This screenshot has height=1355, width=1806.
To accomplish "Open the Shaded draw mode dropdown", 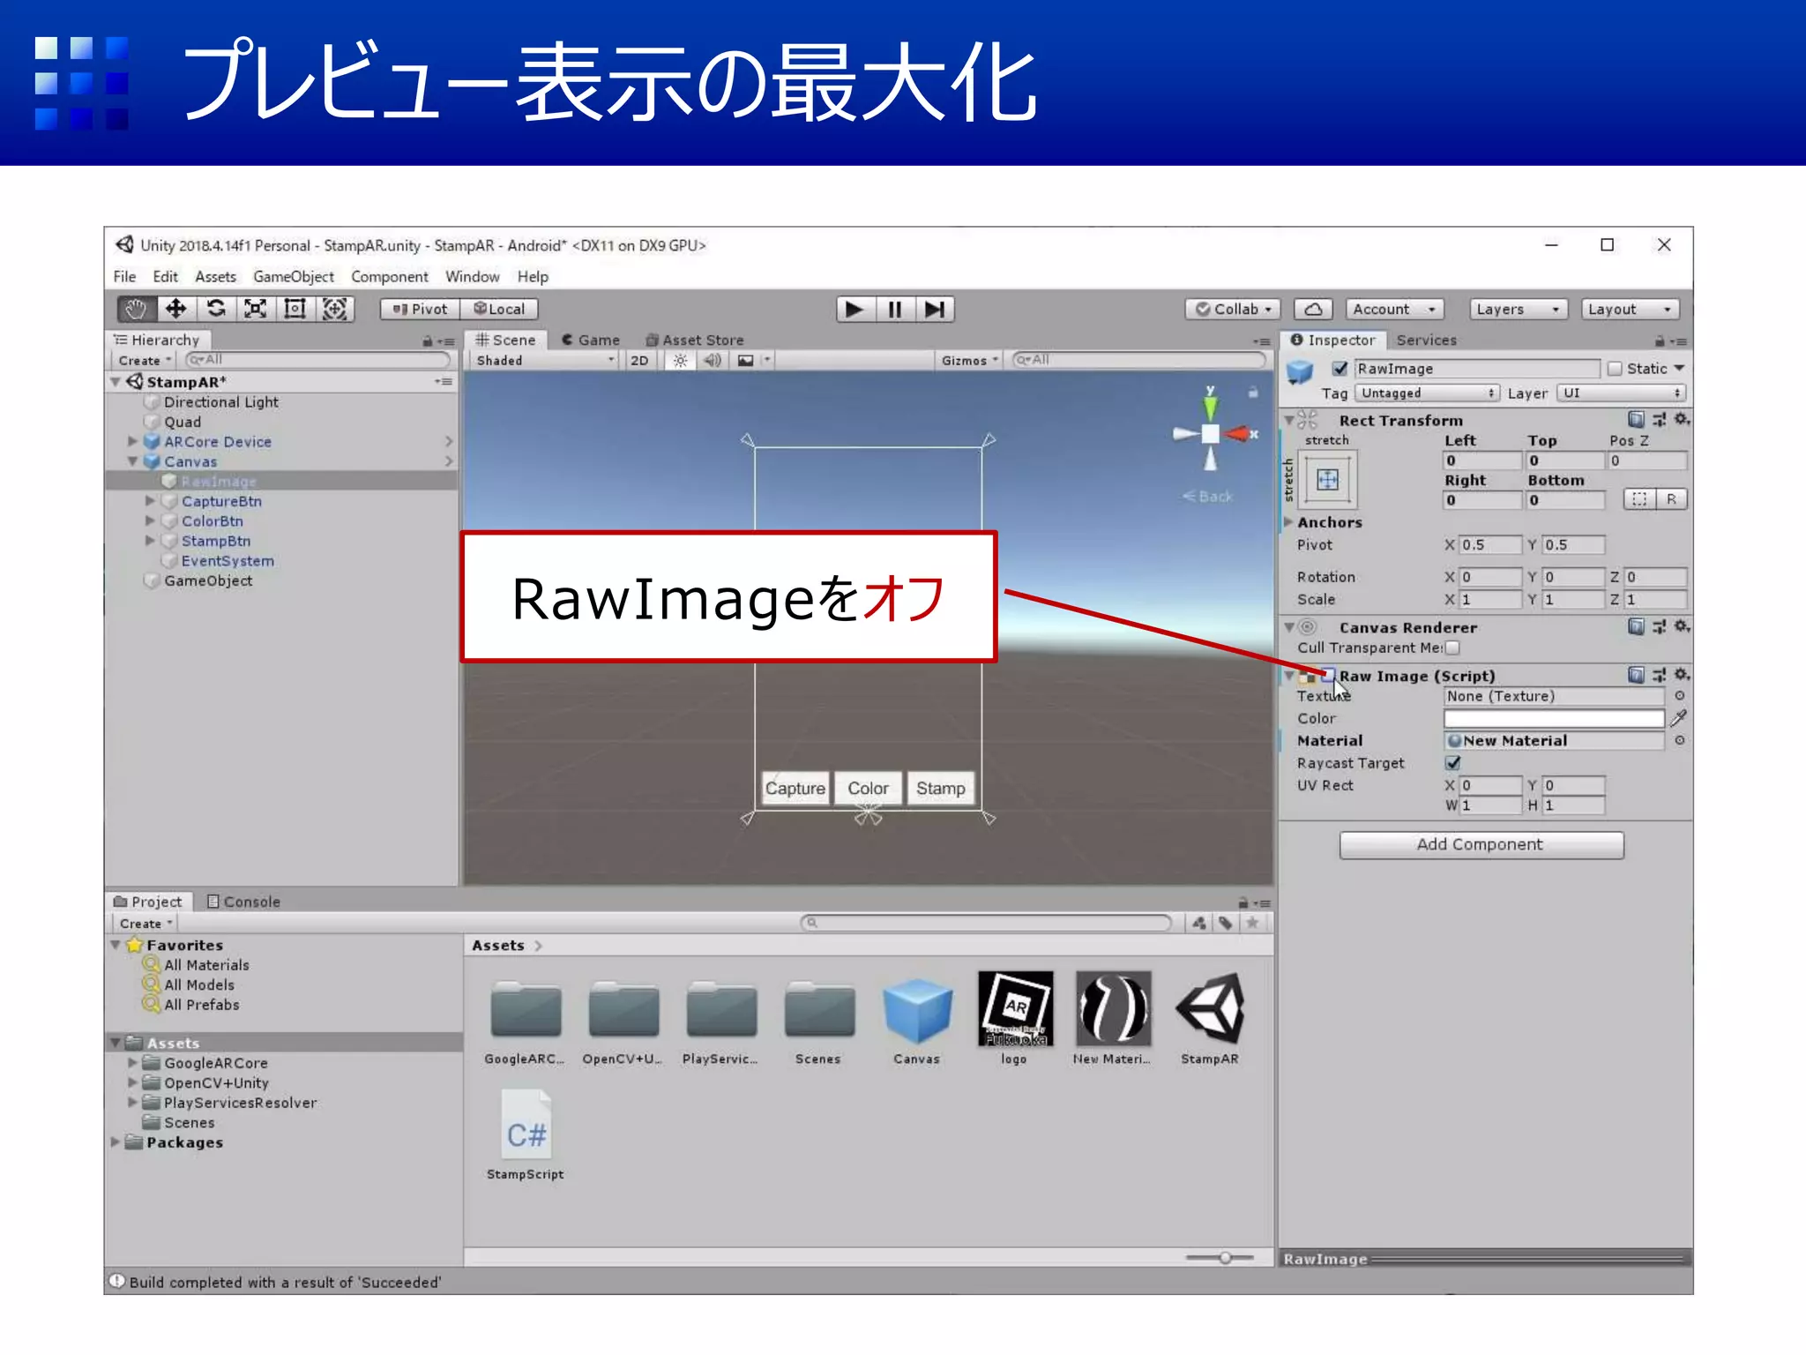I will (x=544, y=360).
